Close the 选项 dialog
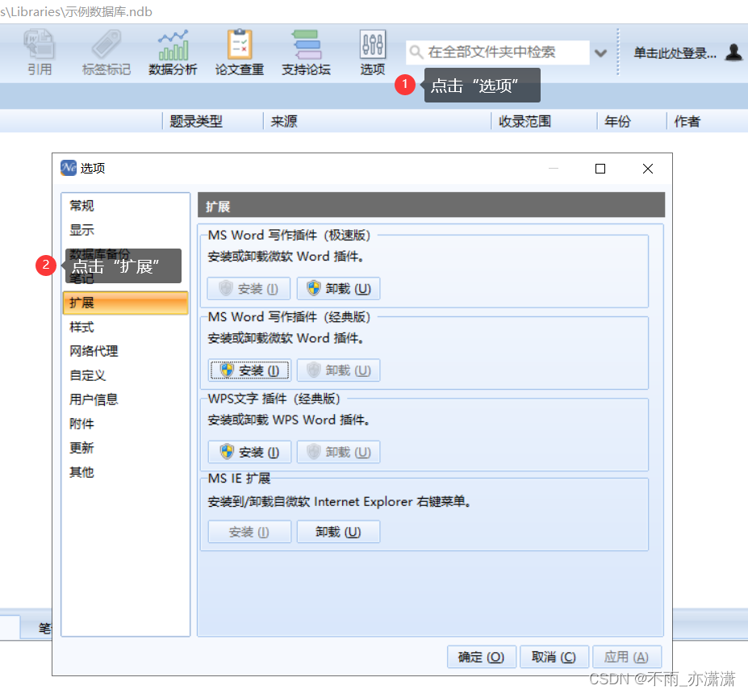Image resolution: width=748 pixels, height=694 pixels. pos(648,169)
